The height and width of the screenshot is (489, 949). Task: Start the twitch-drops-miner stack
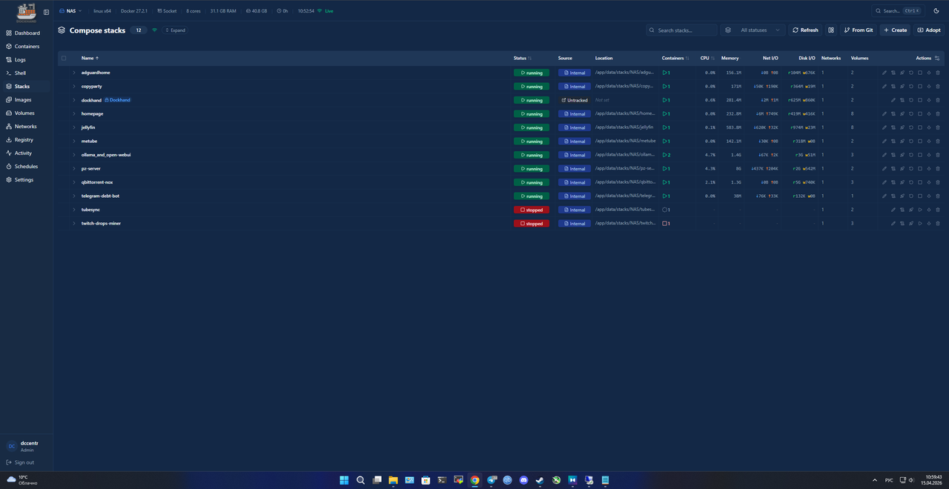pyautogui.click(x=920, y=223)
